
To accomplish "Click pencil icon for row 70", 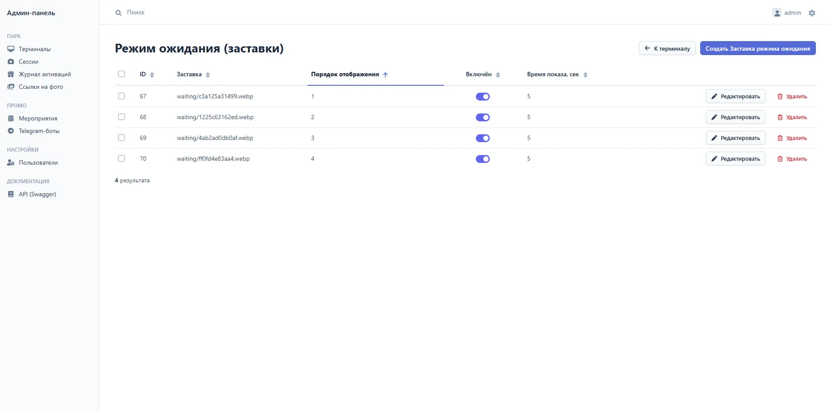I will (x=714, y=159).
